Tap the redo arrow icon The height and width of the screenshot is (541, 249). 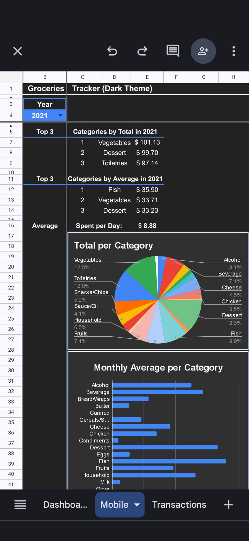[x=142, y=51]
